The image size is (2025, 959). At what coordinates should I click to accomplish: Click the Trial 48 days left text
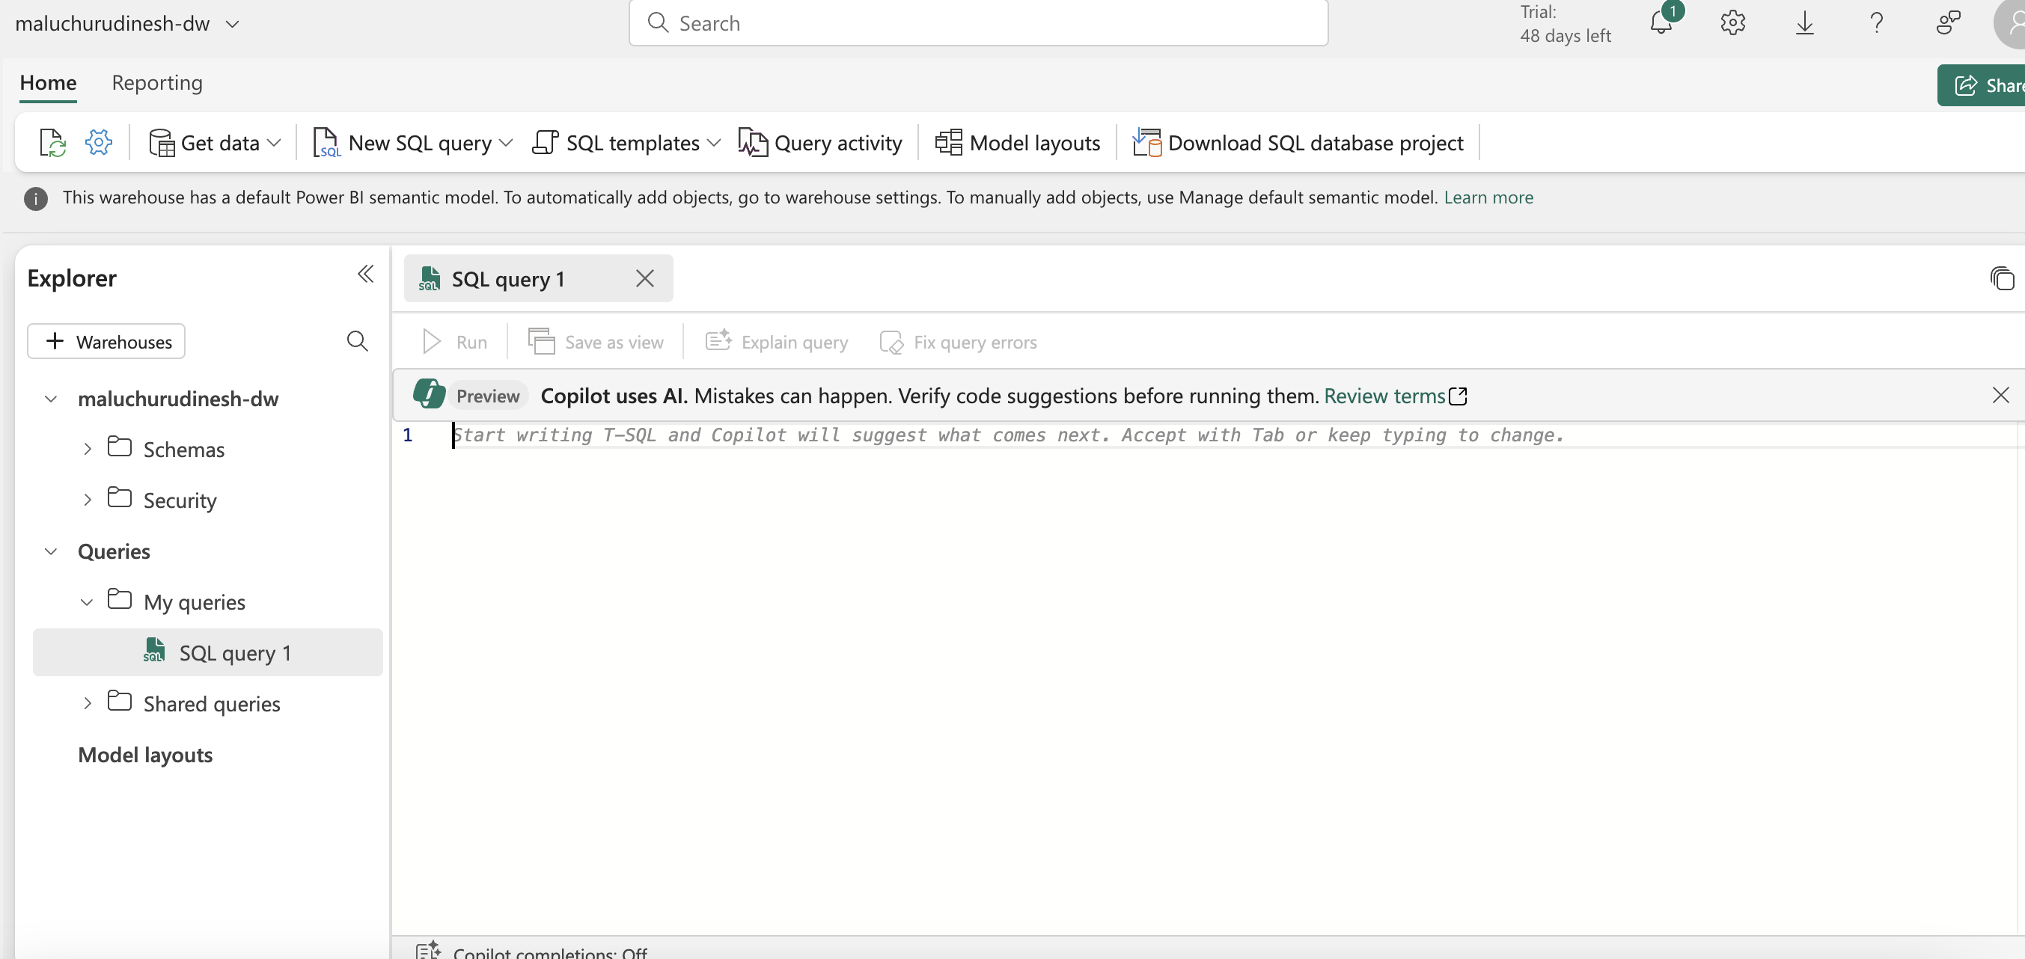[x=1565, y=24]
